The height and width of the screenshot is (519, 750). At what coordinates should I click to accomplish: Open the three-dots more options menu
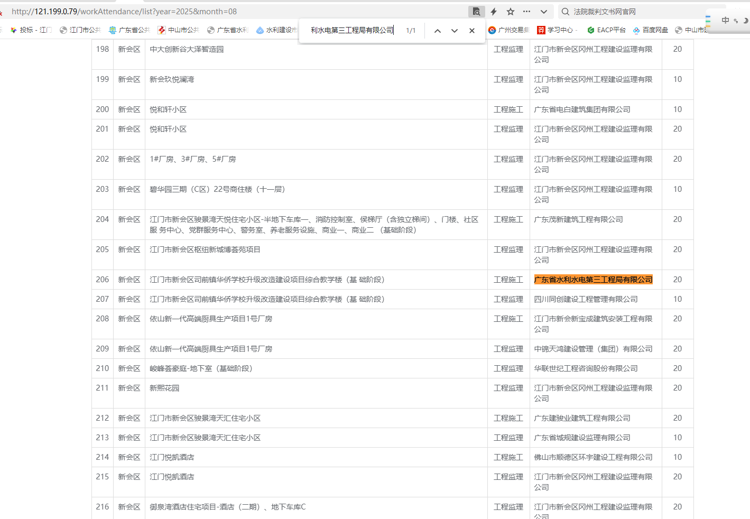pos(526,12)
